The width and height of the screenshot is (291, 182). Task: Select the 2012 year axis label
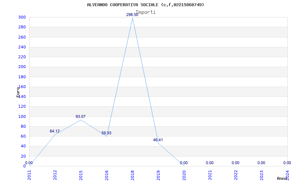[55, 175]
